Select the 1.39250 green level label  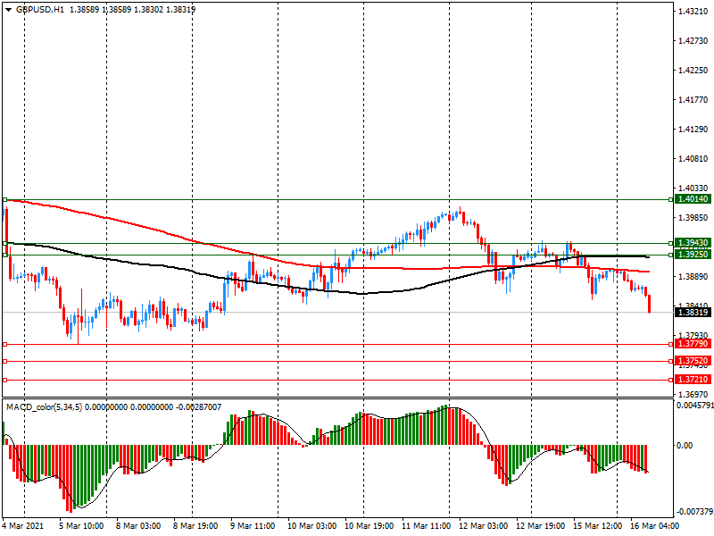click(x=693, y=255)
